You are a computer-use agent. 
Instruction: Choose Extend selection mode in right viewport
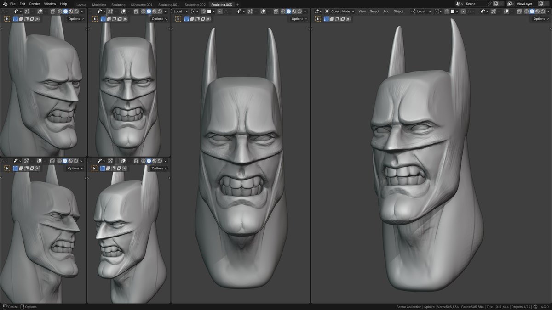[x=332, y=19]
